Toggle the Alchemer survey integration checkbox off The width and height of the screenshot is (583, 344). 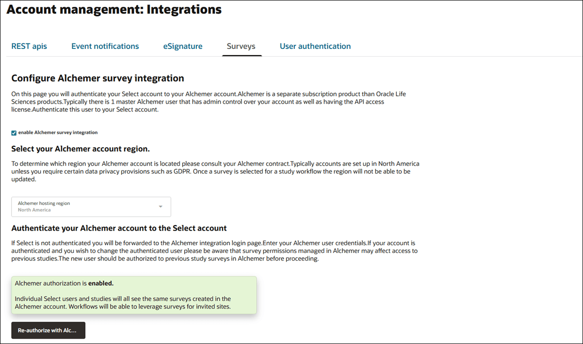pos(13,132)
